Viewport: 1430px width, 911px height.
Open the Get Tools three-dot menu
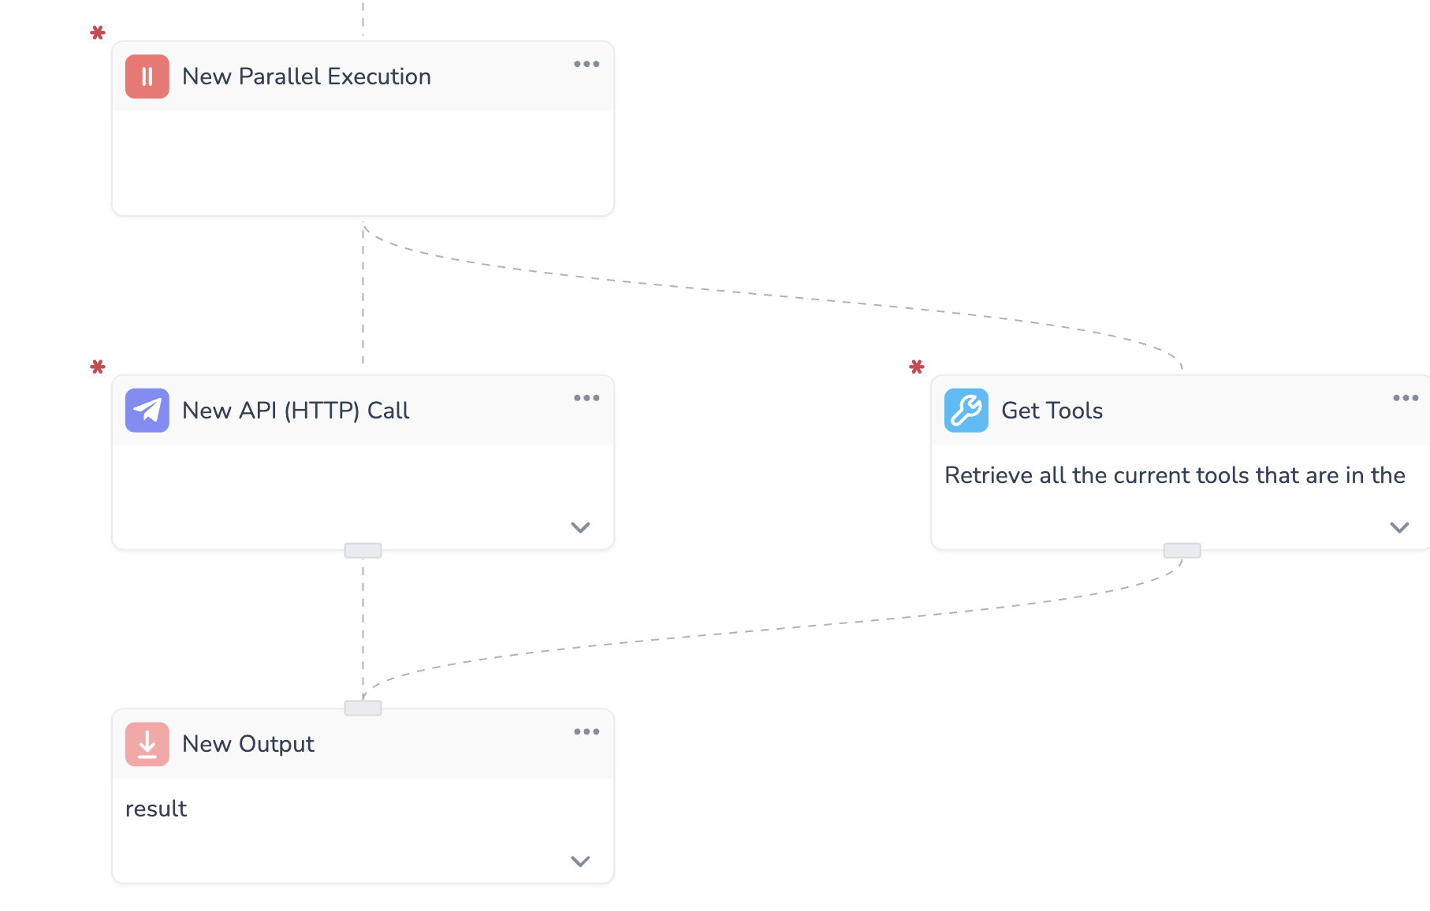tap(1405, 398)
